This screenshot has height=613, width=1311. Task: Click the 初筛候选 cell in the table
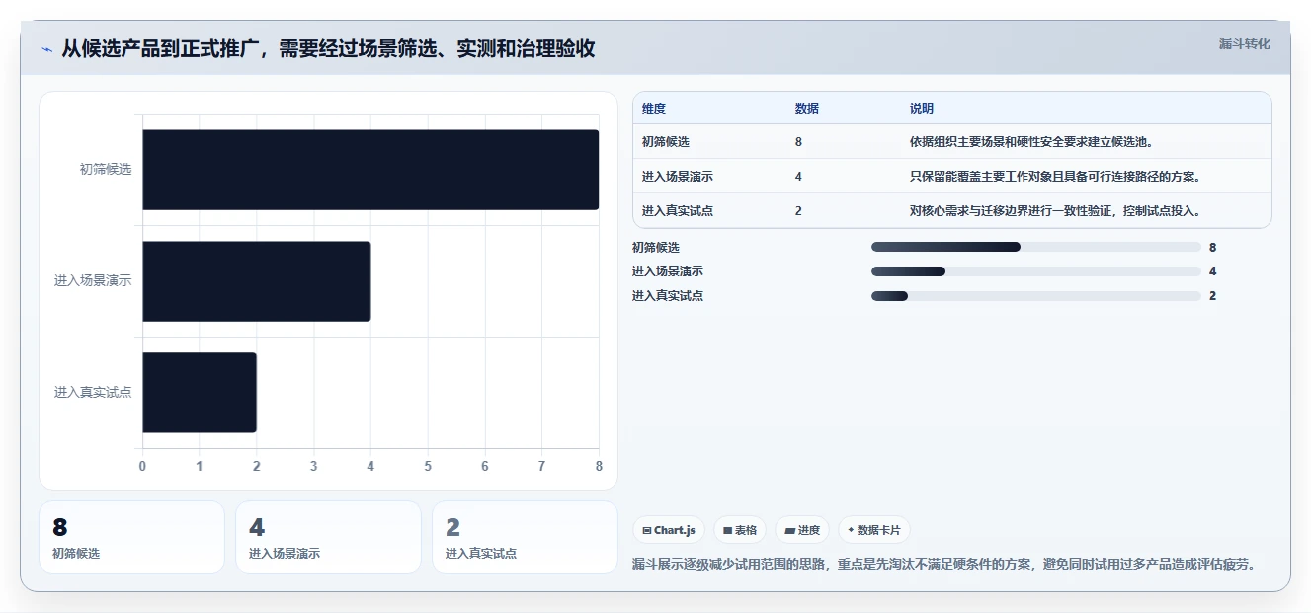[x=666, y=142]
